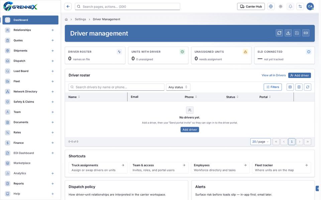Focus the Search pages, actions field

(127, 7)
